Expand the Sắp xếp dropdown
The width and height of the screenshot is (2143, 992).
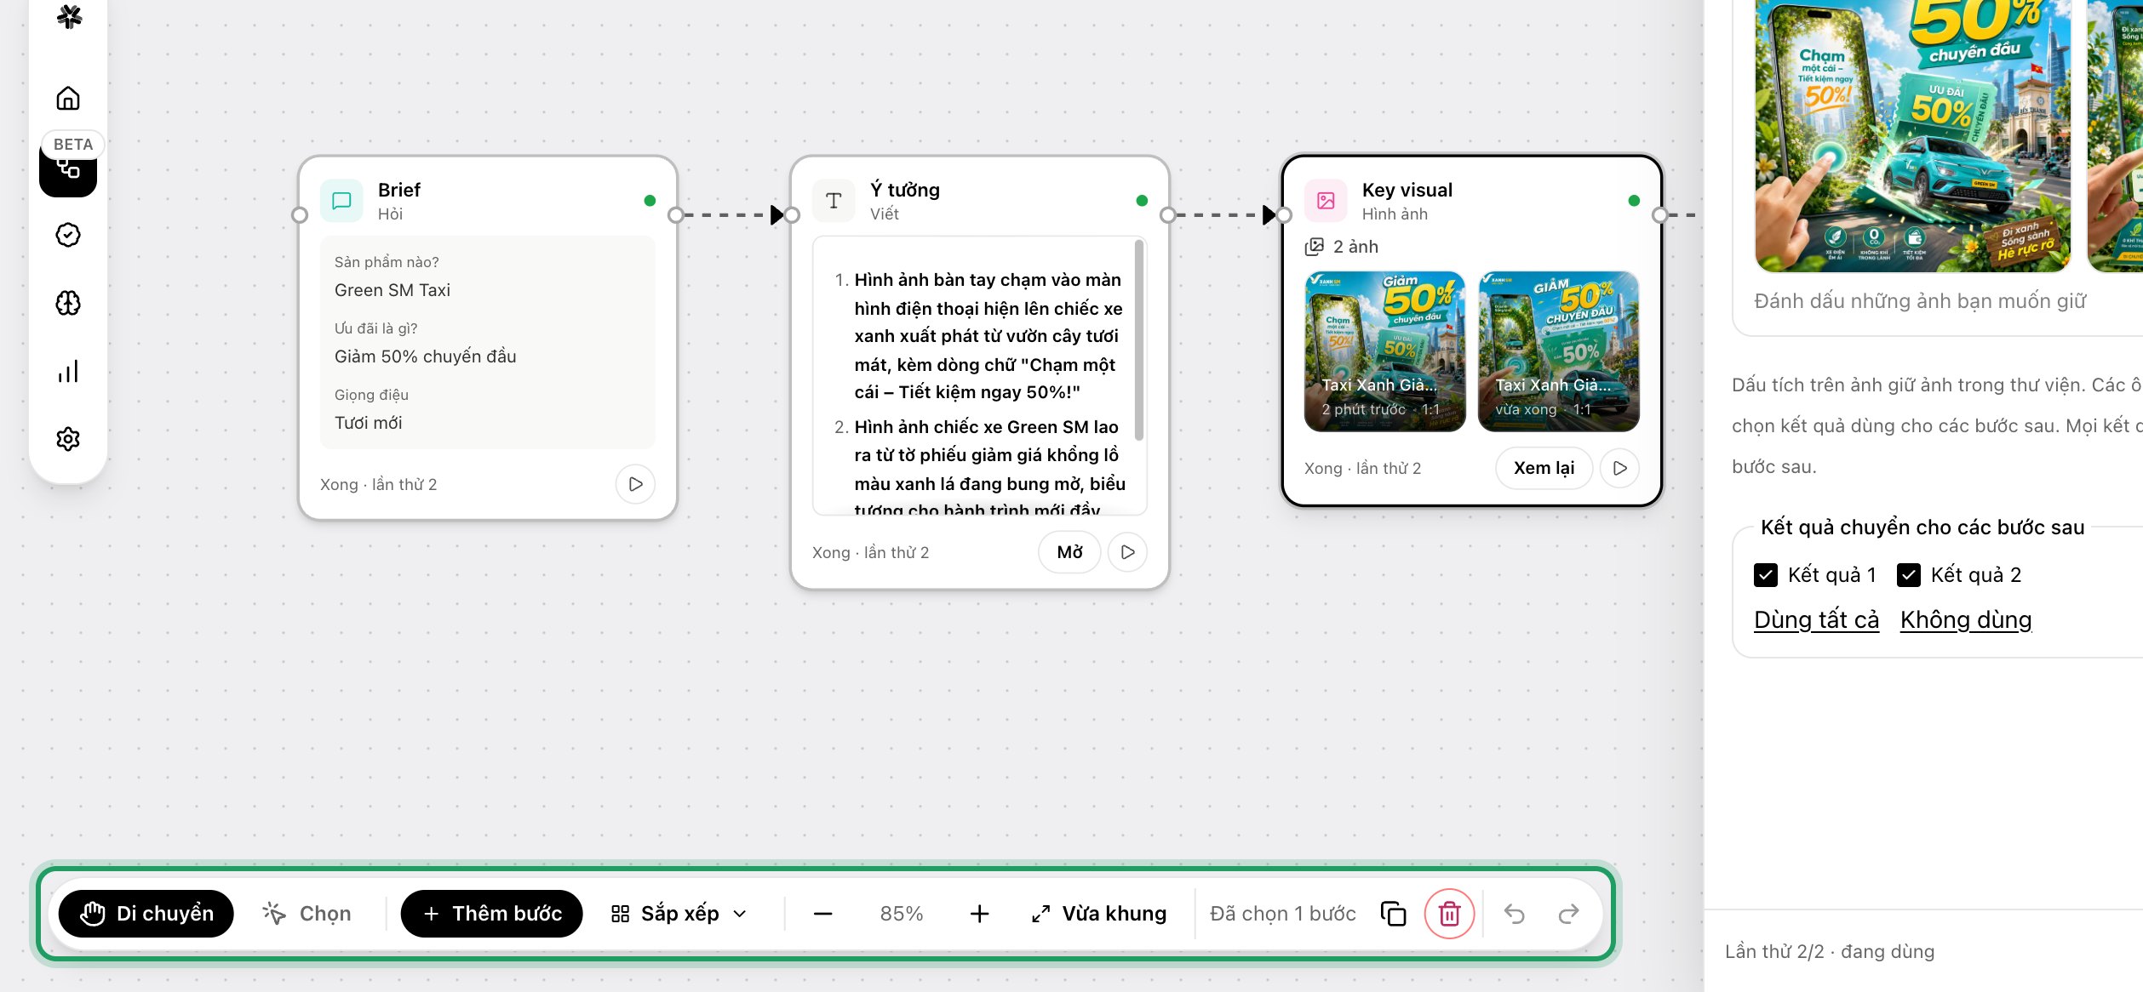[679, 914]
